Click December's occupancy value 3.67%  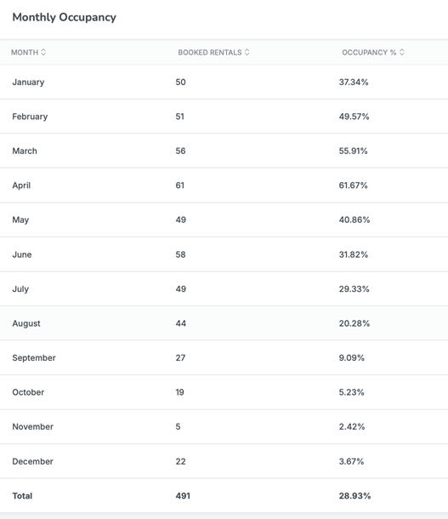click(351, 461)
